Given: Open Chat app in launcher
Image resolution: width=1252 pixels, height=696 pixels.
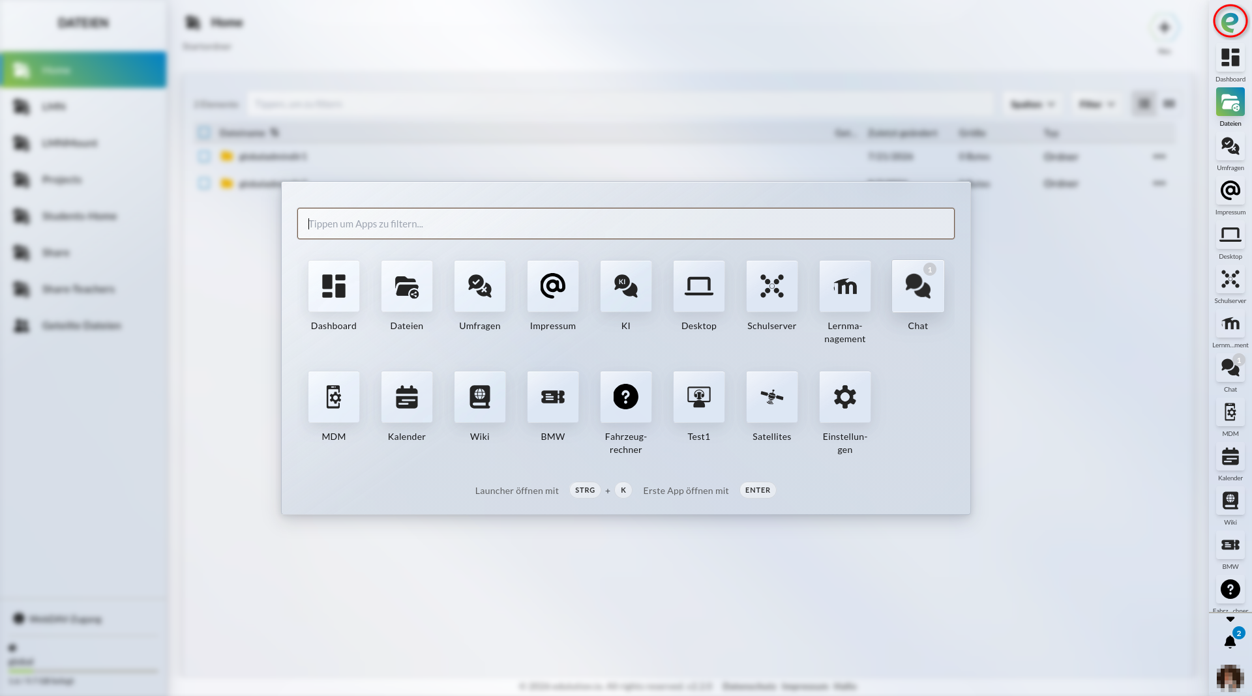Looking at the screenshot, I should click(x=917, y=286).
